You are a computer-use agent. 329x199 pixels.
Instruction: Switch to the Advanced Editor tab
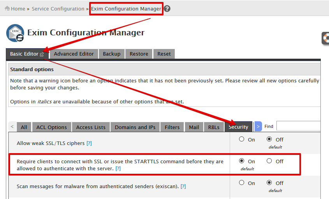click(x=74, y=54)
